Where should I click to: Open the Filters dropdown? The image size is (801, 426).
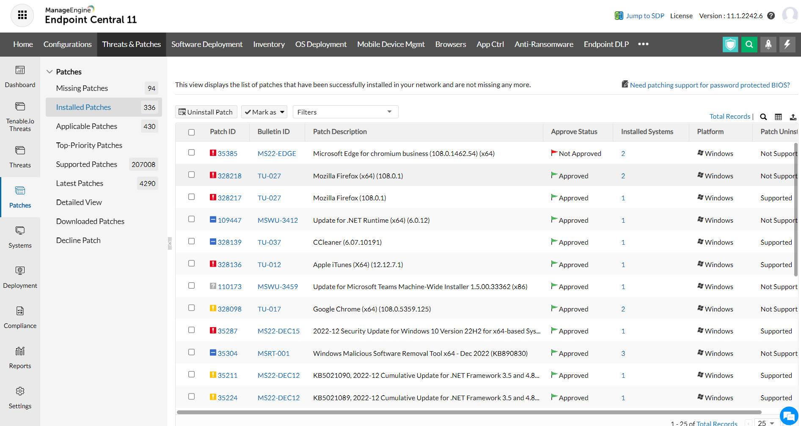tap(345, 112)
